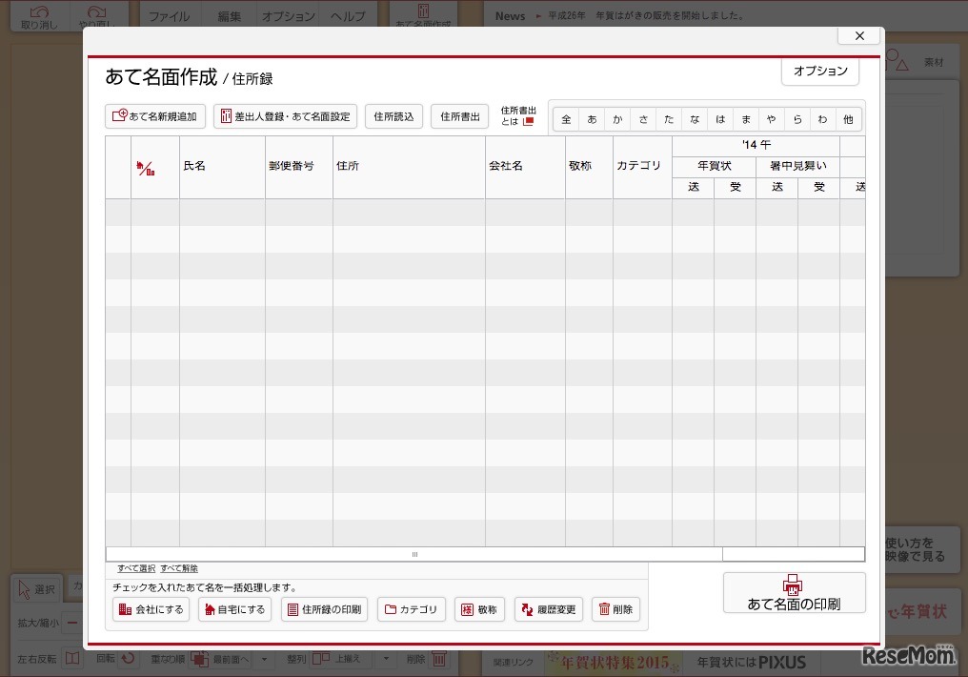Viewport: 968px width, 677px height.
Task: Select the た index tab
Action: [x=669, y=119]
